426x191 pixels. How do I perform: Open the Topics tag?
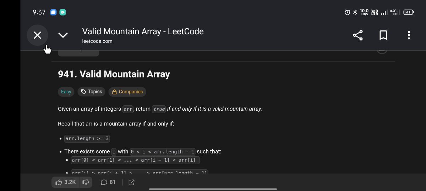click(92, 92)
